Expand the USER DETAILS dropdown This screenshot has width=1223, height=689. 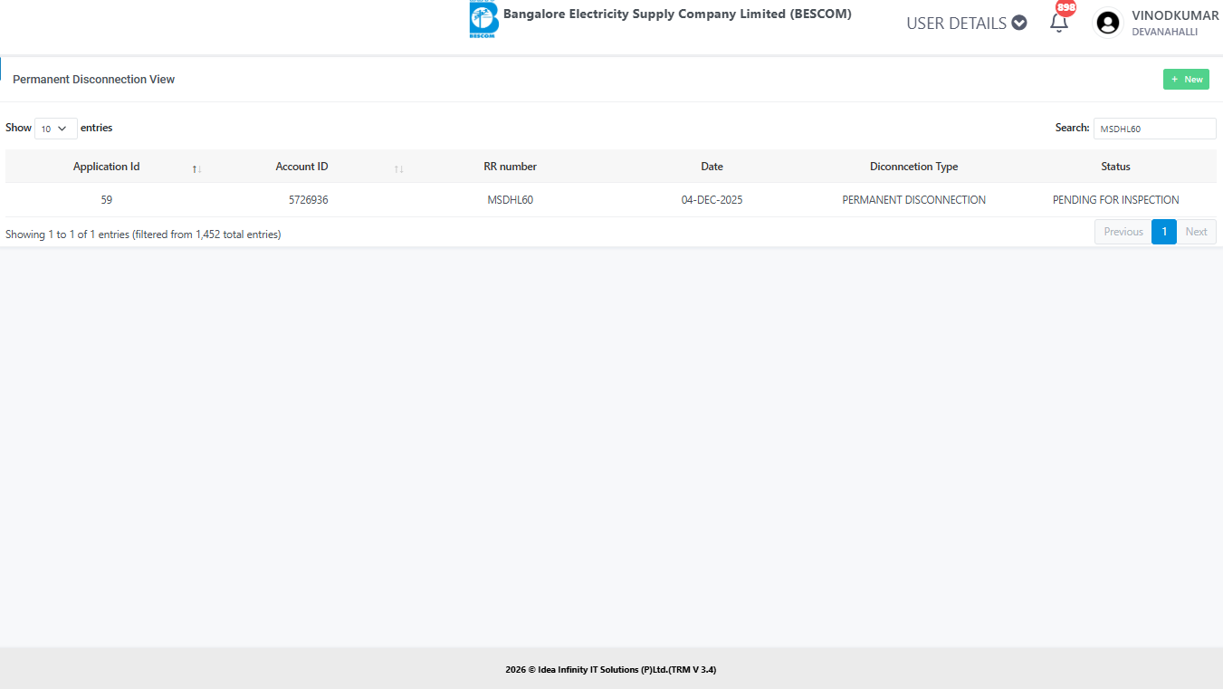click(965, 24)
